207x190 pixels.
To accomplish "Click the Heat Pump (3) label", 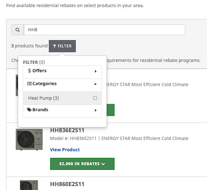I will tap(43, 98).
